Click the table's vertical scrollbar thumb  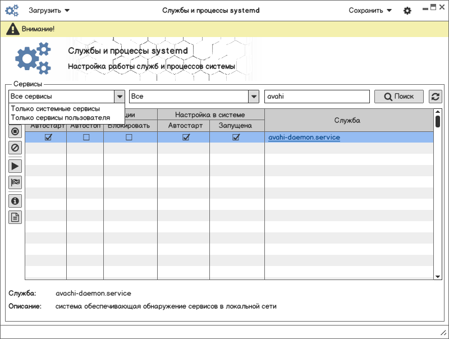438,121
